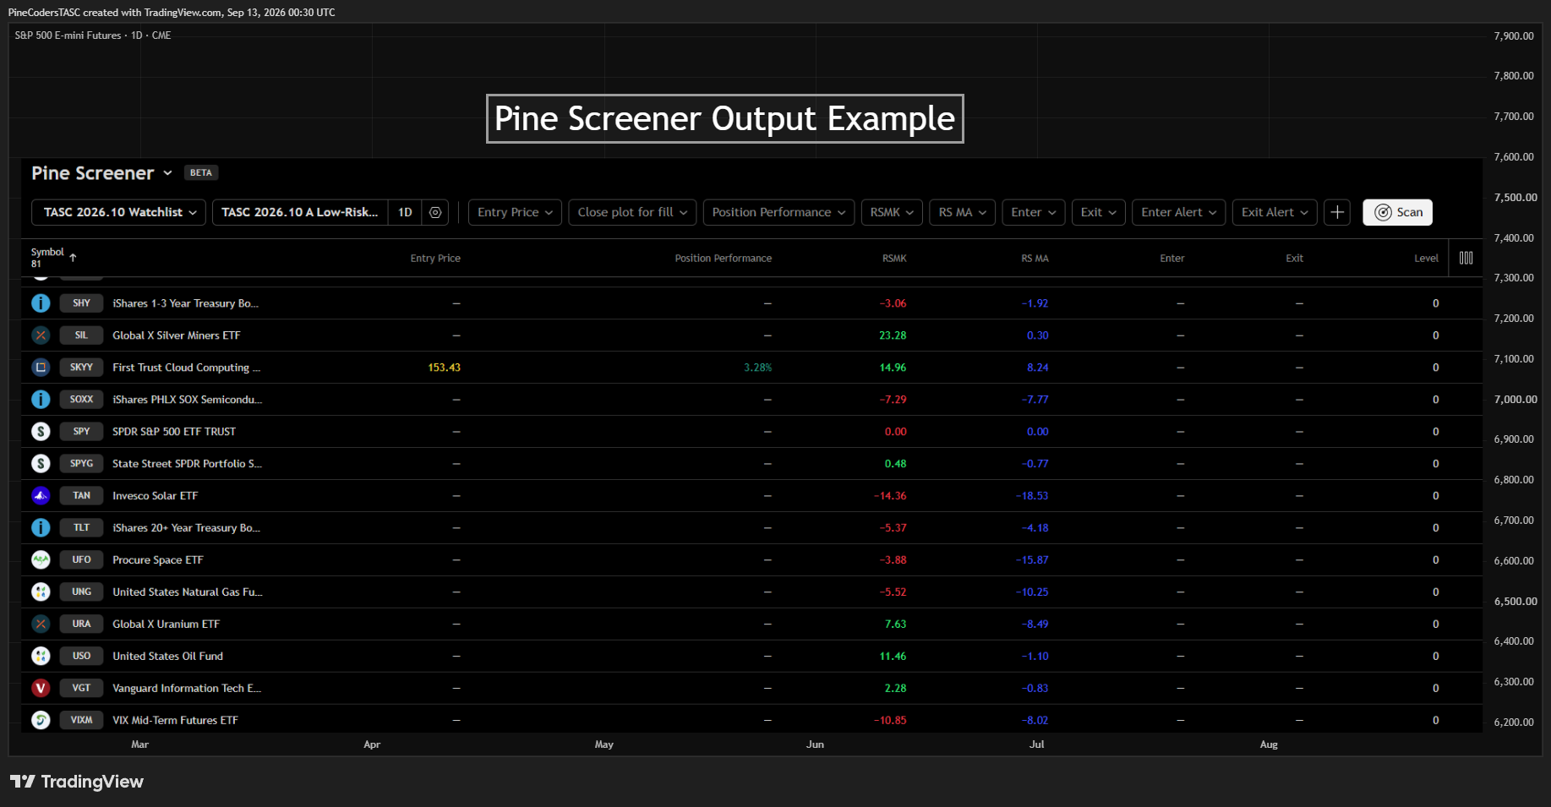The width and height of the screenshot is (1551, 807).
Task: Click the VIXM logo icon
Action: coord(41,721)
